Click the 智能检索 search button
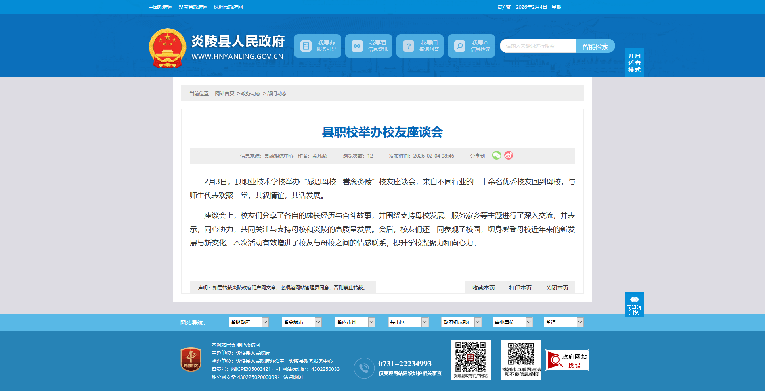 (x=595, y=46)
